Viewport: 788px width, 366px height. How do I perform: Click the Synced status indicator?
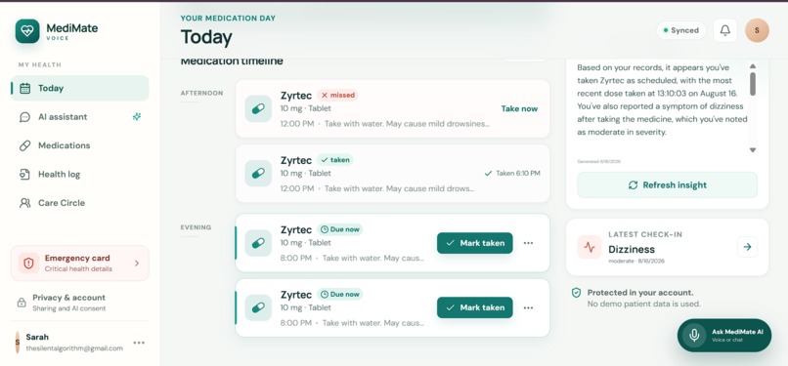(x=681, y=30)
